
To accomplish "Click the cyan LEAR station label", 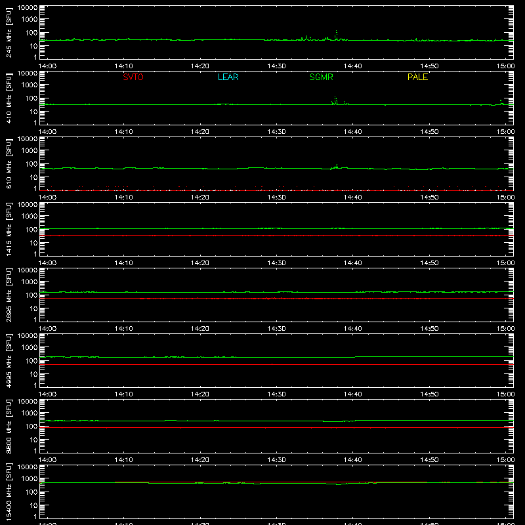I will tap(228, 77).
